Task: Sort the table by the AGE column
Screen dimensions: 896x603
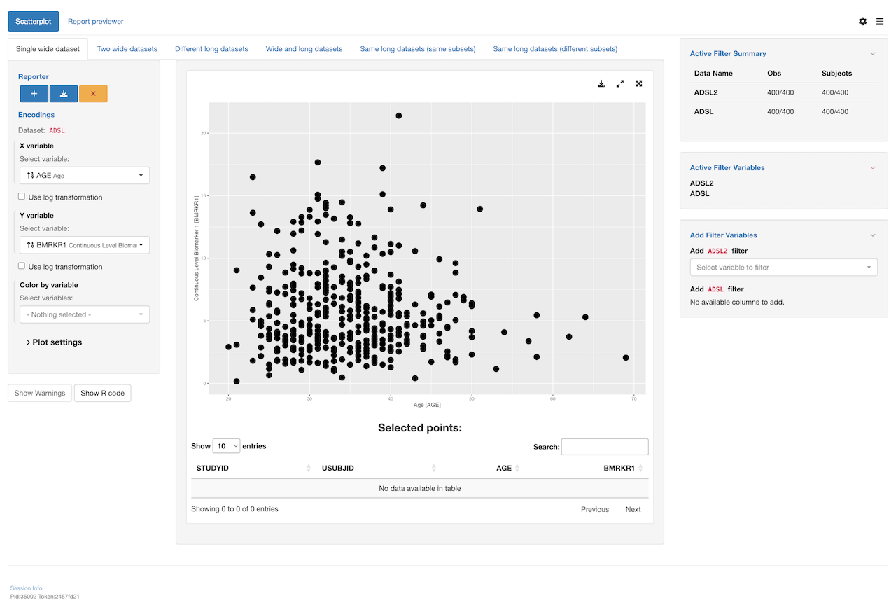Action: click(x=505, y=468)
